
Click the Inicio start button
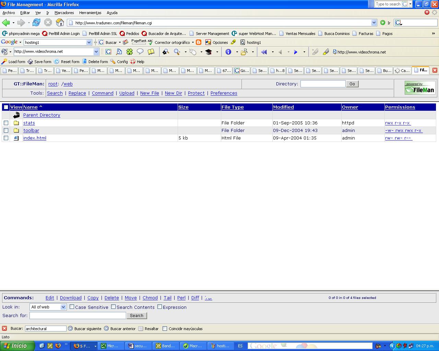(x=17, y=346)
